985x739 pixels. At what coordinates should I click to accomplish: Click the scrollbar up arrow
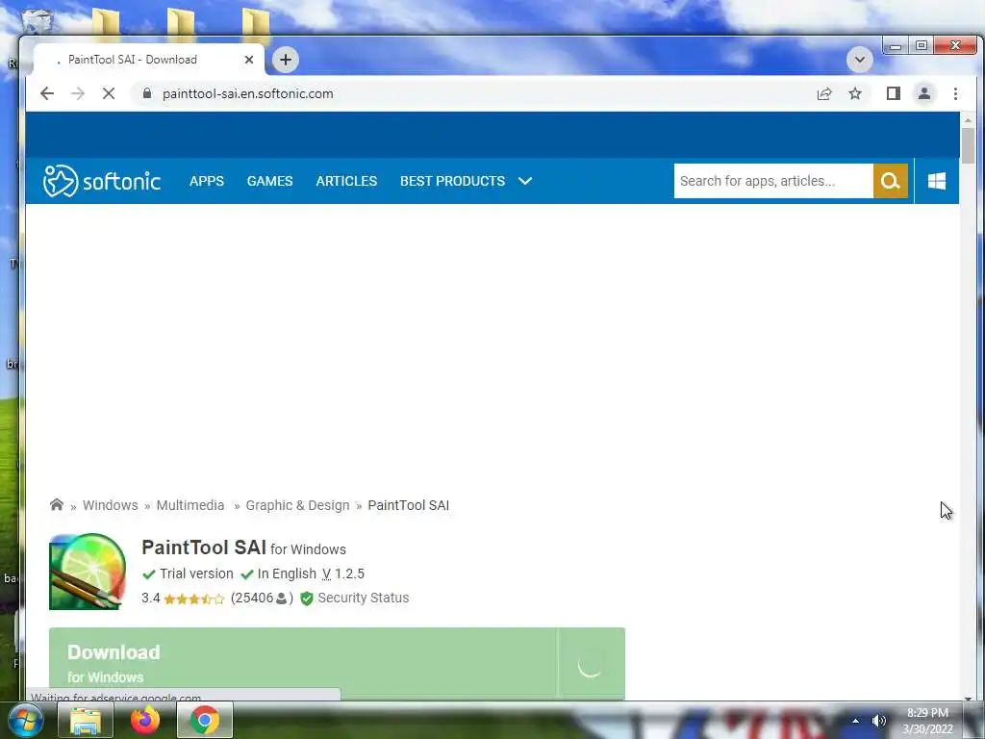[968, 119]
